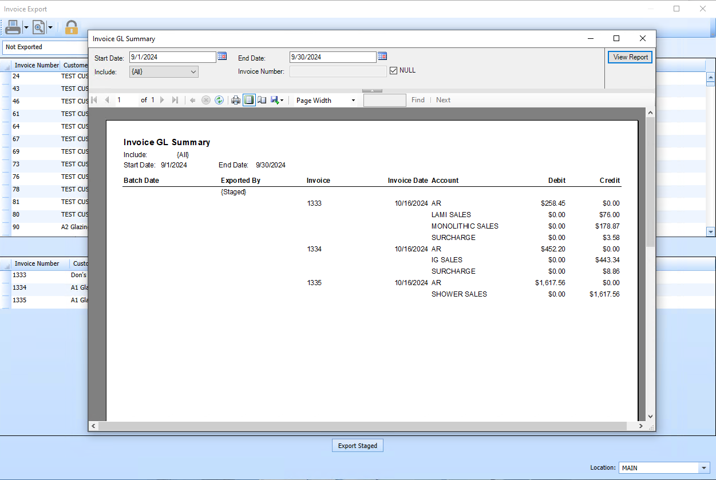Uncheck the NULL checkbox

tap(394, 70)
